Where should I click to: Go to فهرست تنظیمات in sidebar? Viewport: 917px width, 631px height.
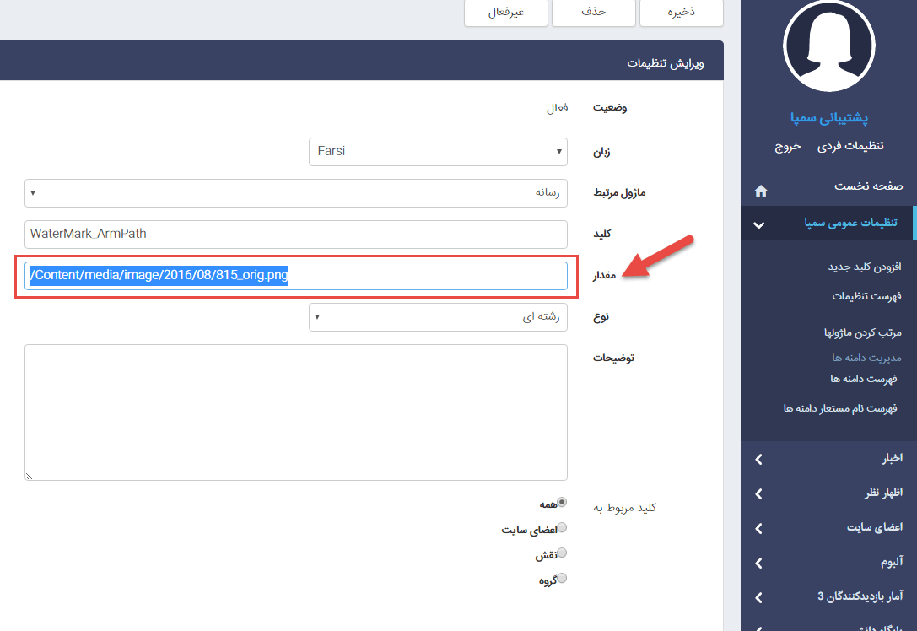(866, 296)
